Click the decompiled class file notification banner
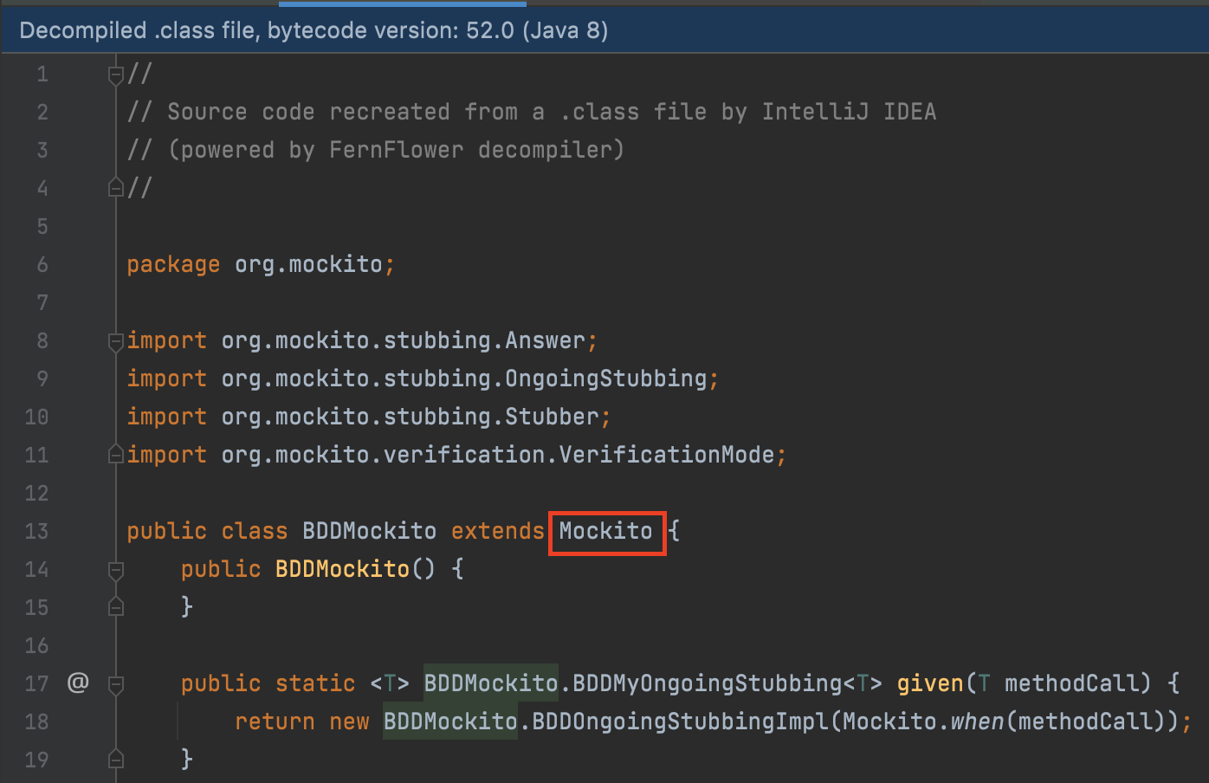 point(604,30)
